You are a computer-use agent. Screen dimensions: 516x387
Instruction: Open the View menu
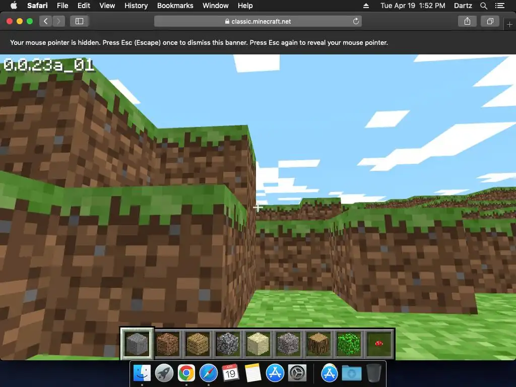tap(107, 6)
